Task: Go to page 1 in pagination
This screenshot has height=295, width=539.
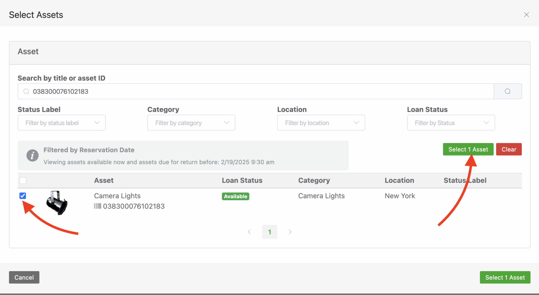Action: pyautogui.click(x=269, y=232)
